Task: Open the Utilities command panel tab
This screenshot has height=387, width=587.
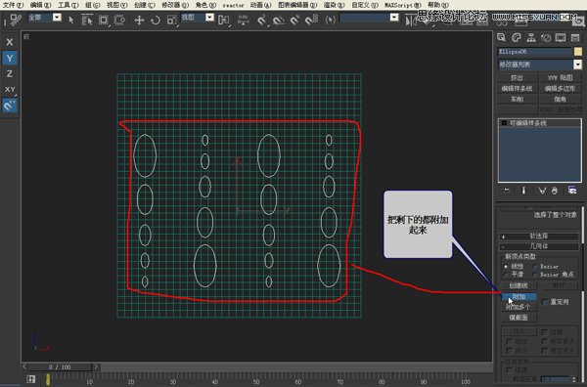Action: 575,37
